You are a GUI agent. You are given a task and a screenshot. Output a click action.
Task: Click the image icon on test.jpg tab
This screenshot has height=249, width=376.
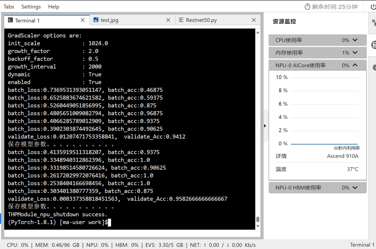click(x=96, y=20)
